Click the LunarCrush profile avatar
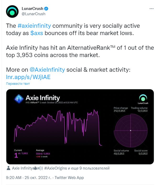The width and height of the screenshot is (158, 185). (12, 12)
